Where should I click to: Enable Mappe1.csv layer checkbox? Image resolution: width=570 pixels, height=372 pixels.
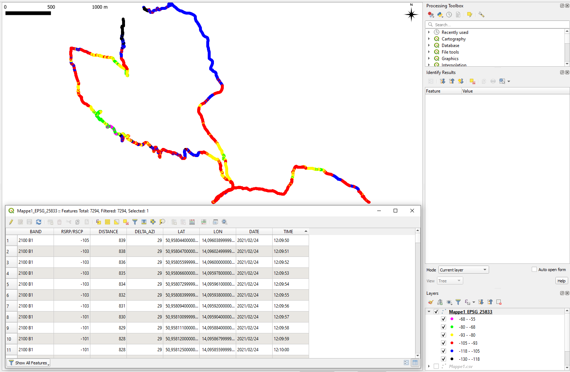click(436, 366)
